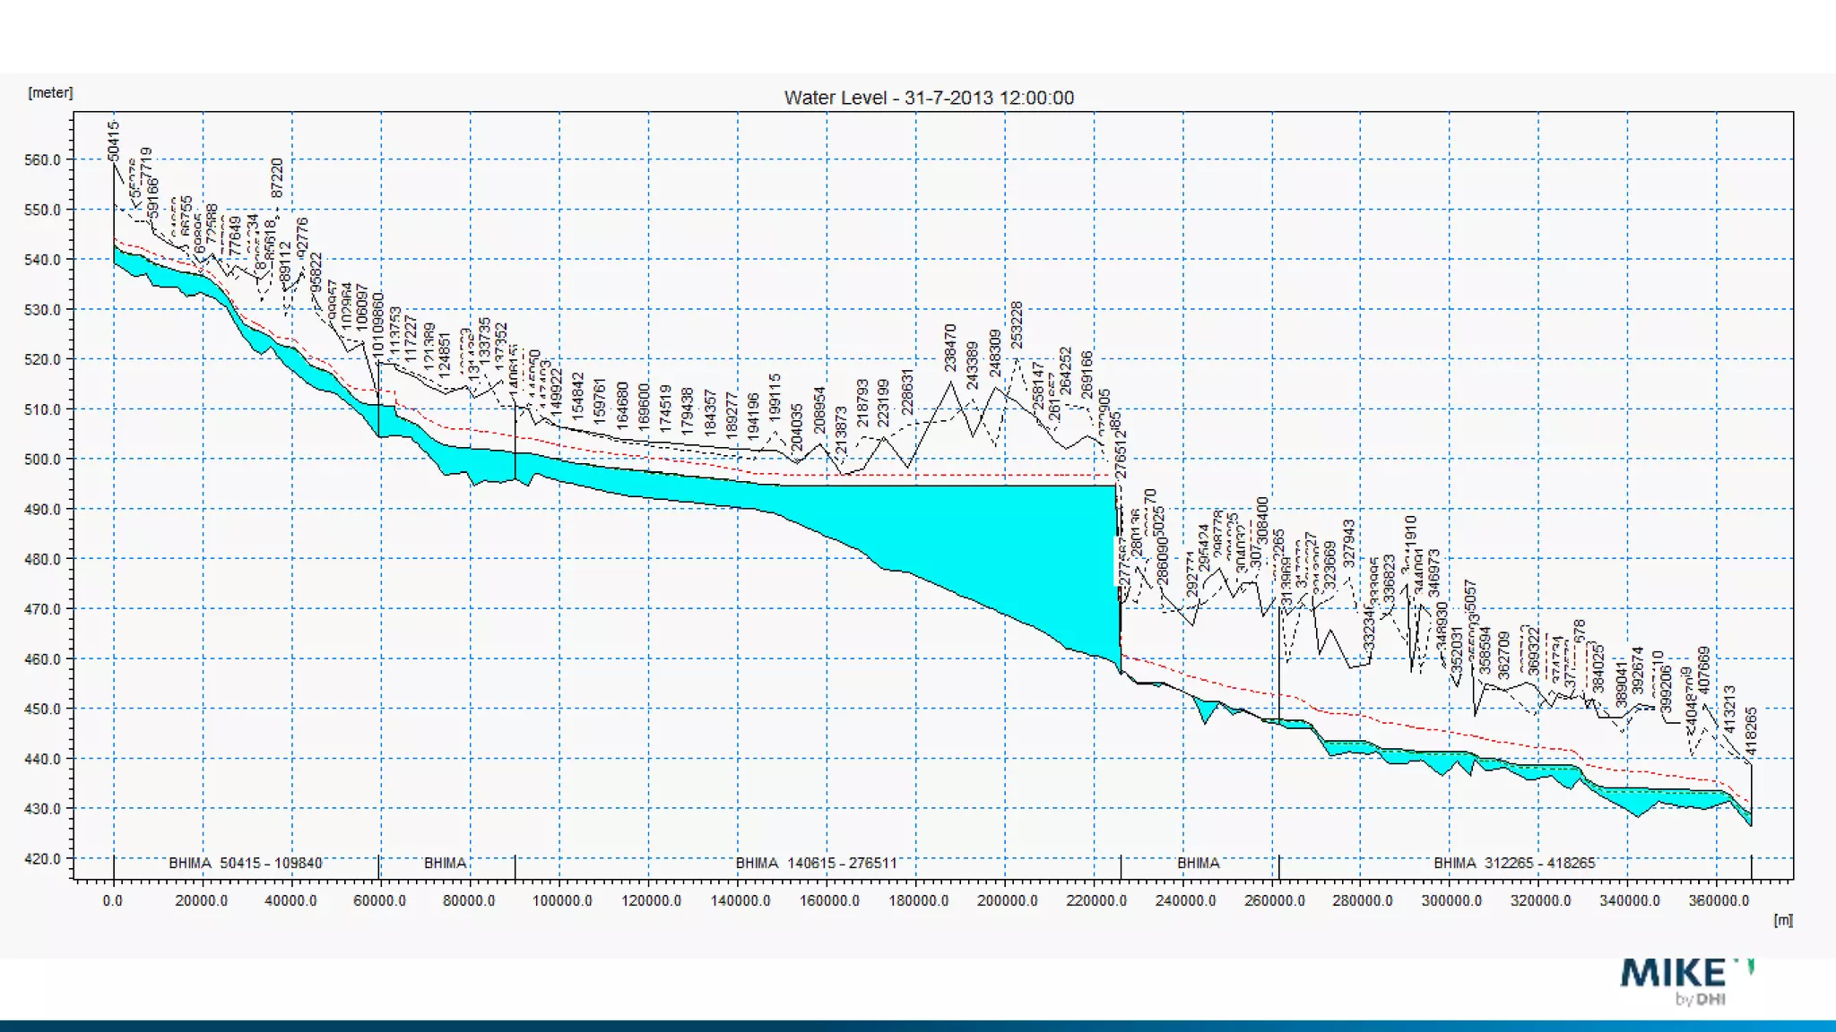Screen dimensions: 1836x1032
Task: Click the [m] x-axis unit label
Action: point(1783,920)
